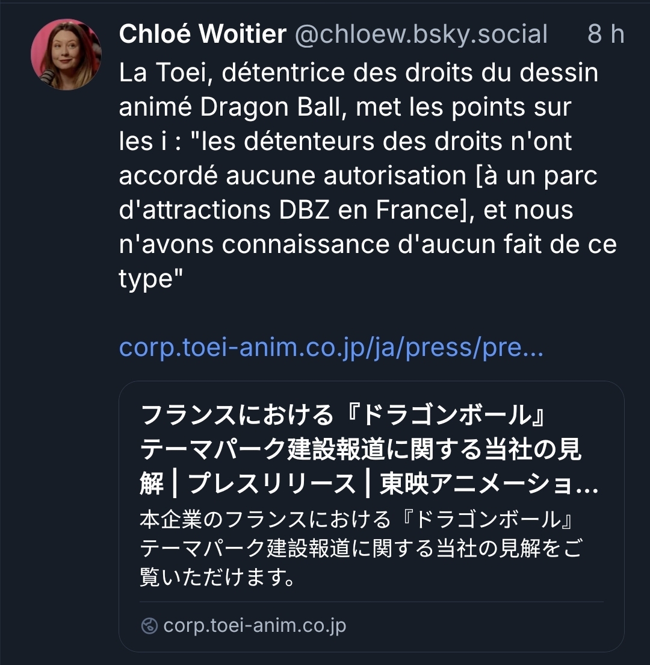Click the phrase "animé Dragon Ball" in the post
This screenshot has height=665, width=650.
point(230,107)
